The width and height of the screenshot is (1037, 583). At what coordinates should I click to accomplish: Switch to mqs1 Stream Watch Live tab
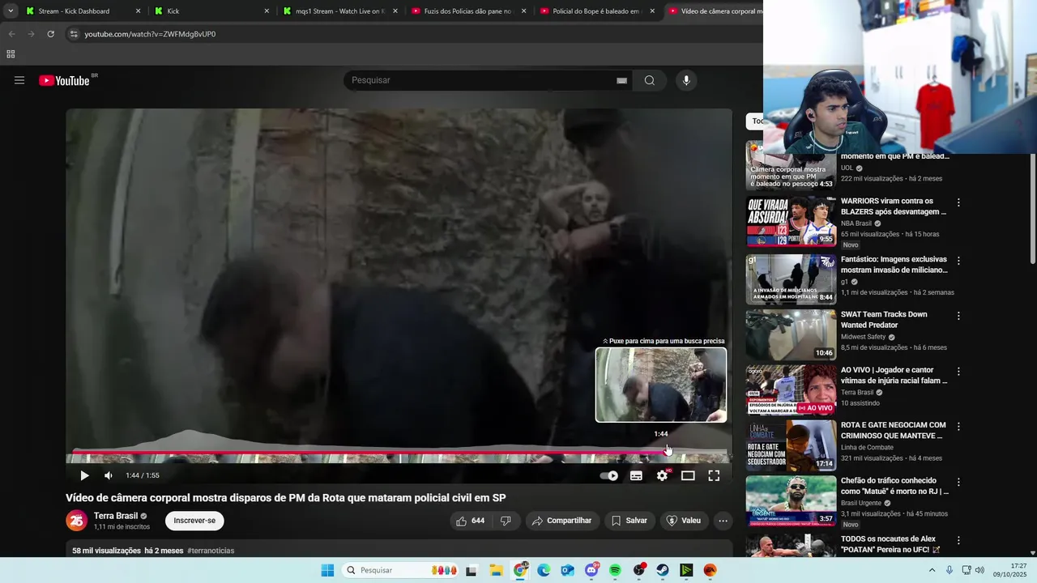point(340,11)
